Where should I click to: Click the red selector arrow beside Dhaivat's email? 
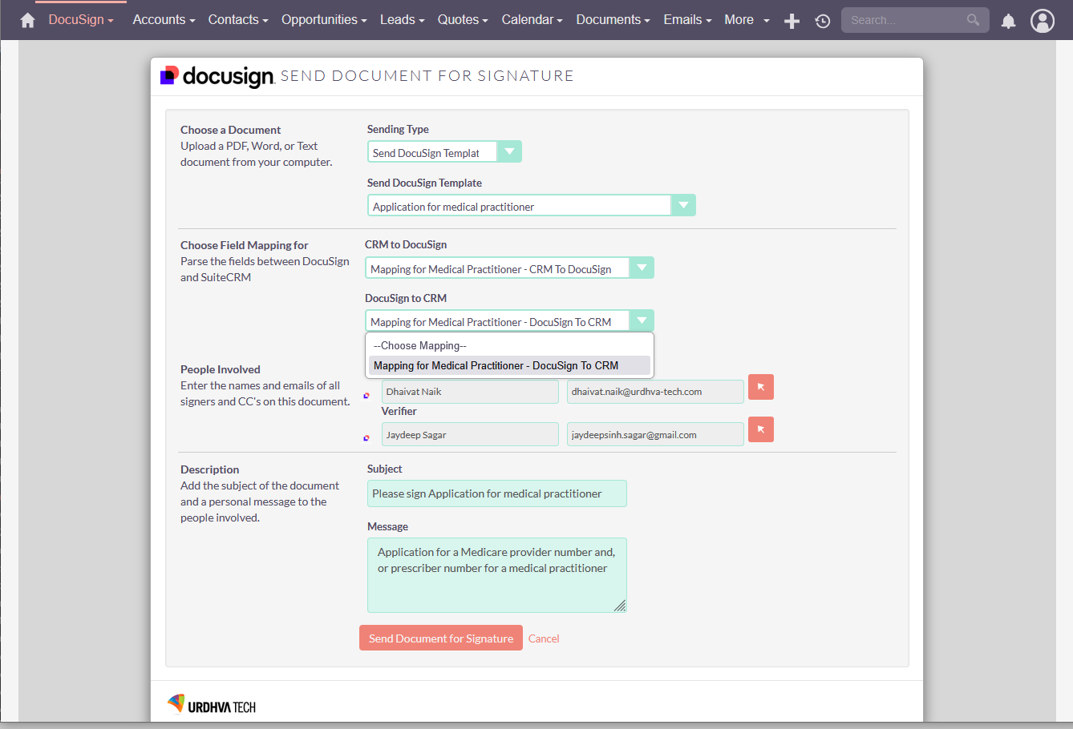(x=760, y=387)
